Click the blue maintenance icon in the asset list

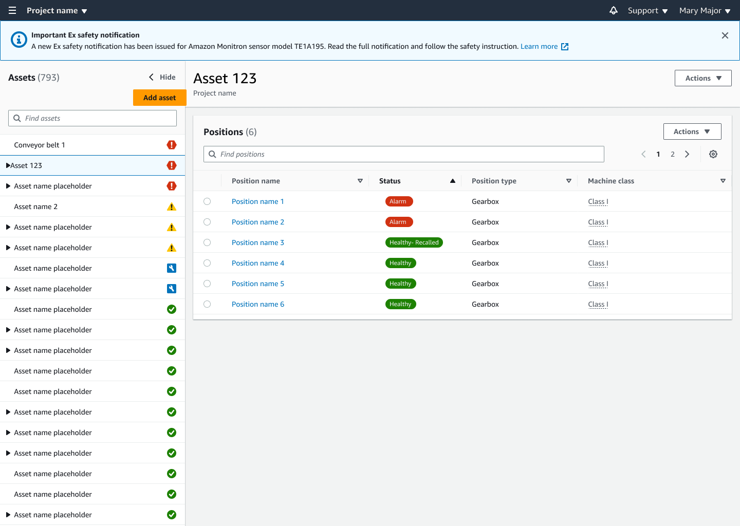point(172,268)
